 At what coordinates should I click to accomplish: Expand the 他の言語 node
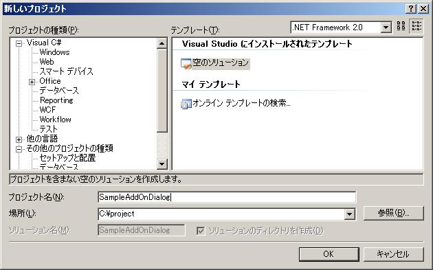(x=19, y=139)
